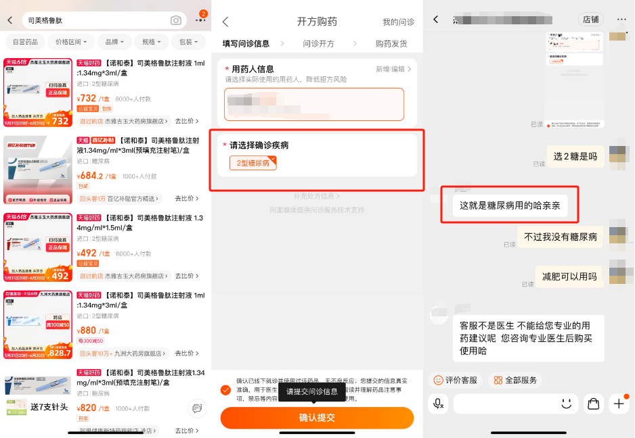Viewport: 635px width, 438px height.
Task: Tap the camera icon in the search bar
Action: point(176,20)
